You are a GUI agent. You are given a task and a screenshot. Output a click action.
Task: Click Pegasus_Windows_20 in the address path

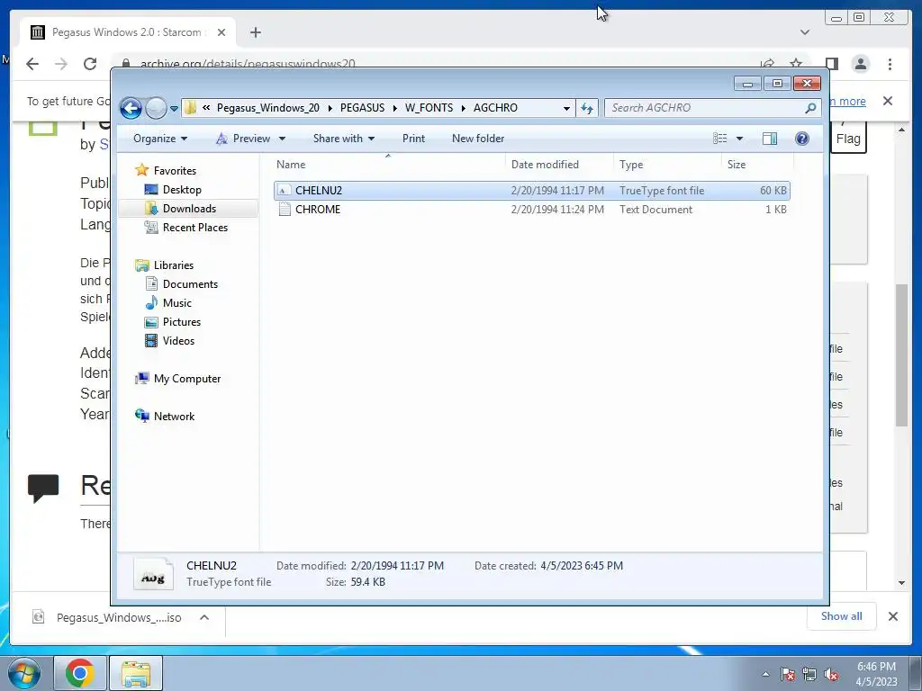tap(268, 108)
